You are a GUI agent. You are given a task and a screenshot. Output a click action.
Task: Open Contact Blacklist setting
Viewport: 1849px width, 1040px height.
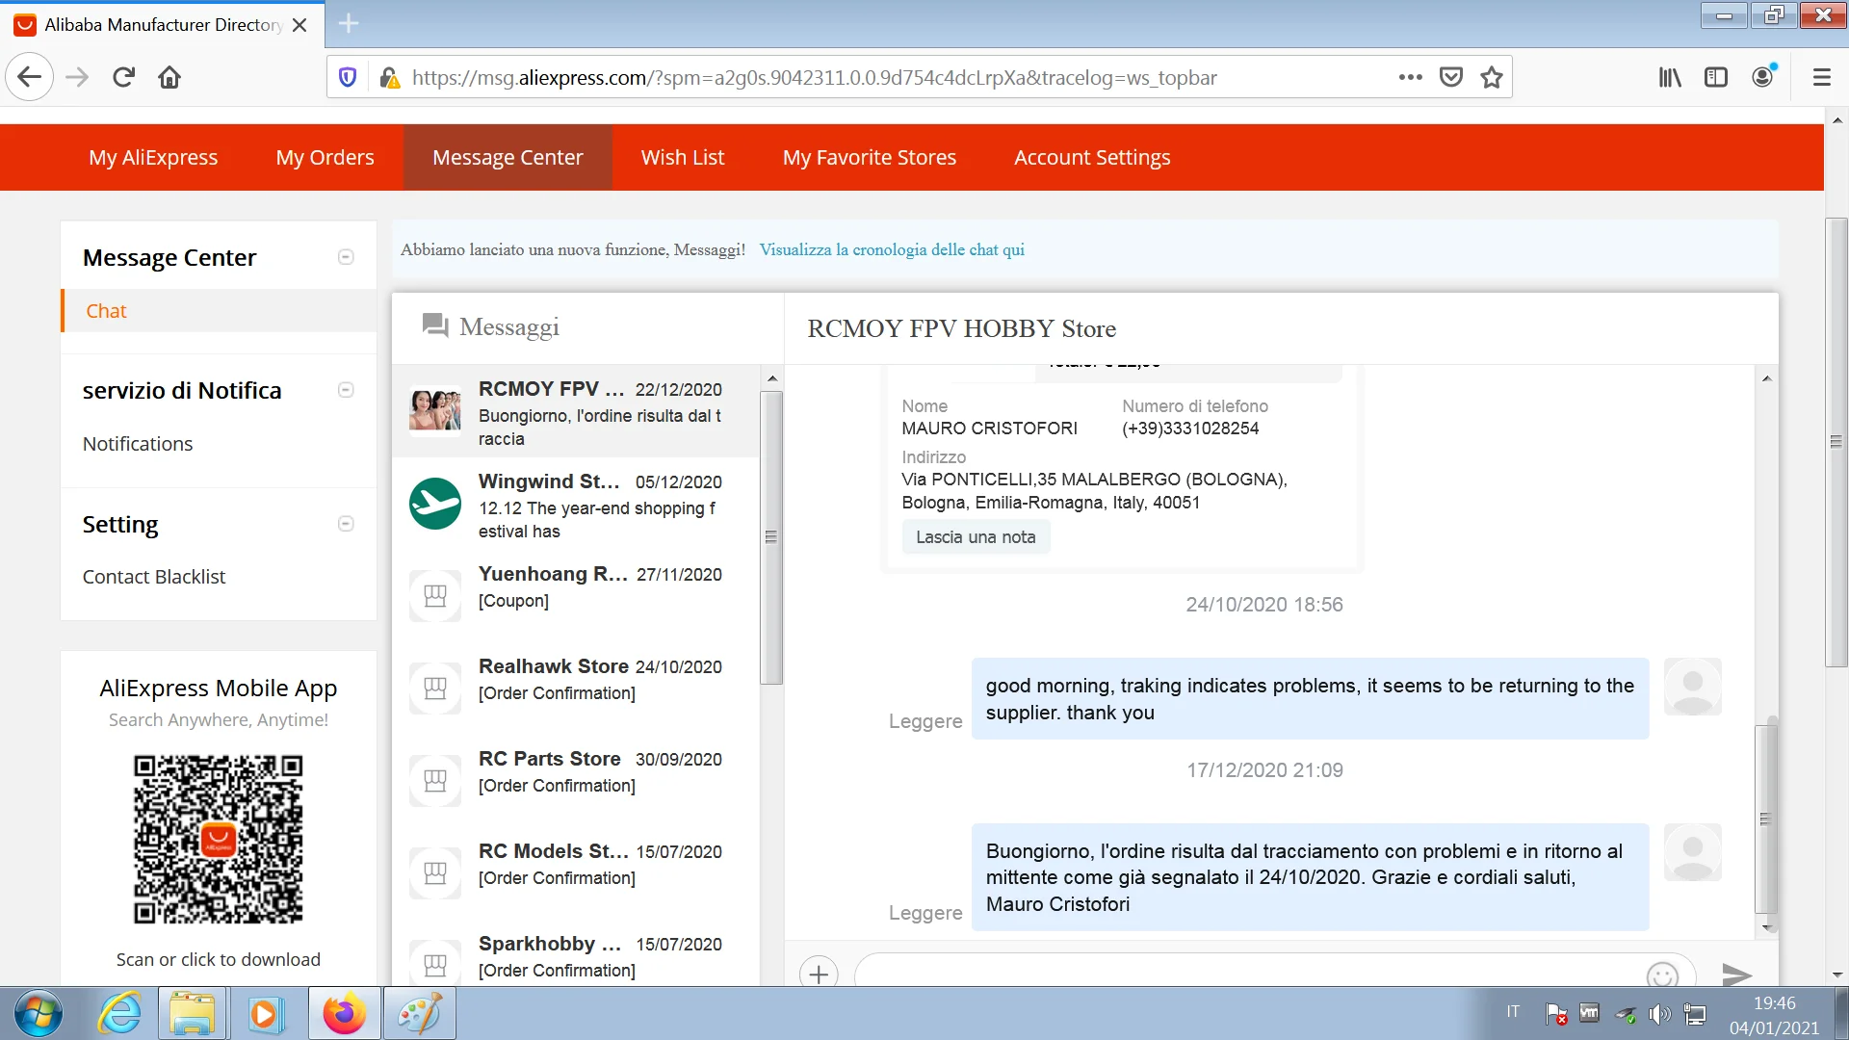(153, 577)
